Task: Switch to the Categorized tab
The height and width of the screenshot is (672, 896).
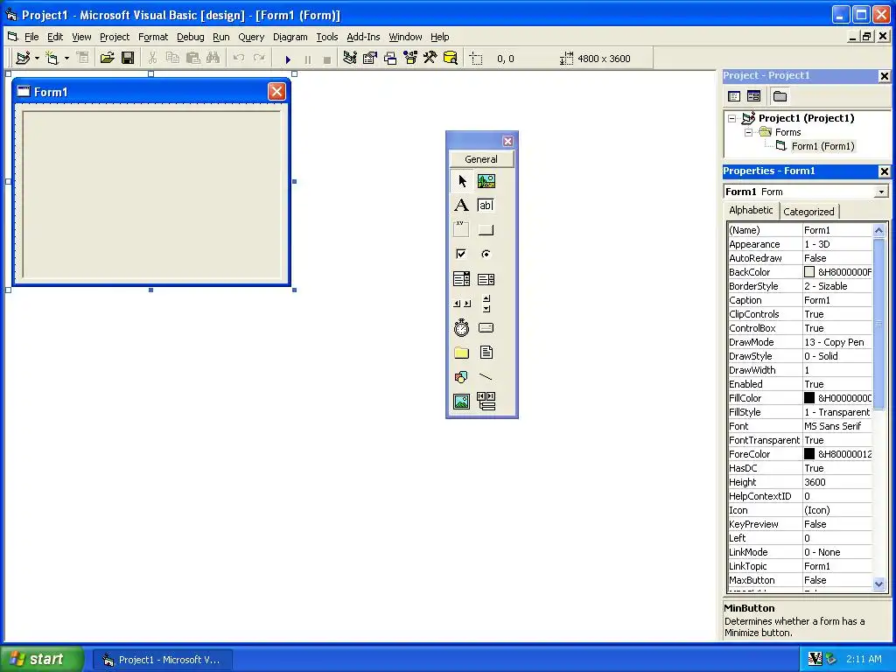Action: click(x=808, y=212)
